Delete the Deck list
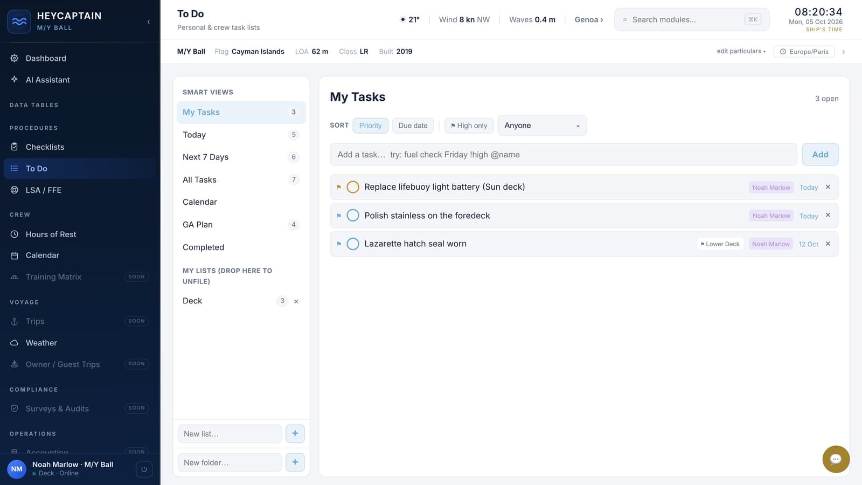Image resolution: width=862 pixels, height=485 pixels. [296, 301]
